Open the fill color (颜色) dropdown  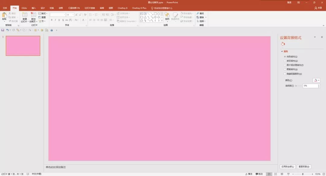tap(317, 80)
